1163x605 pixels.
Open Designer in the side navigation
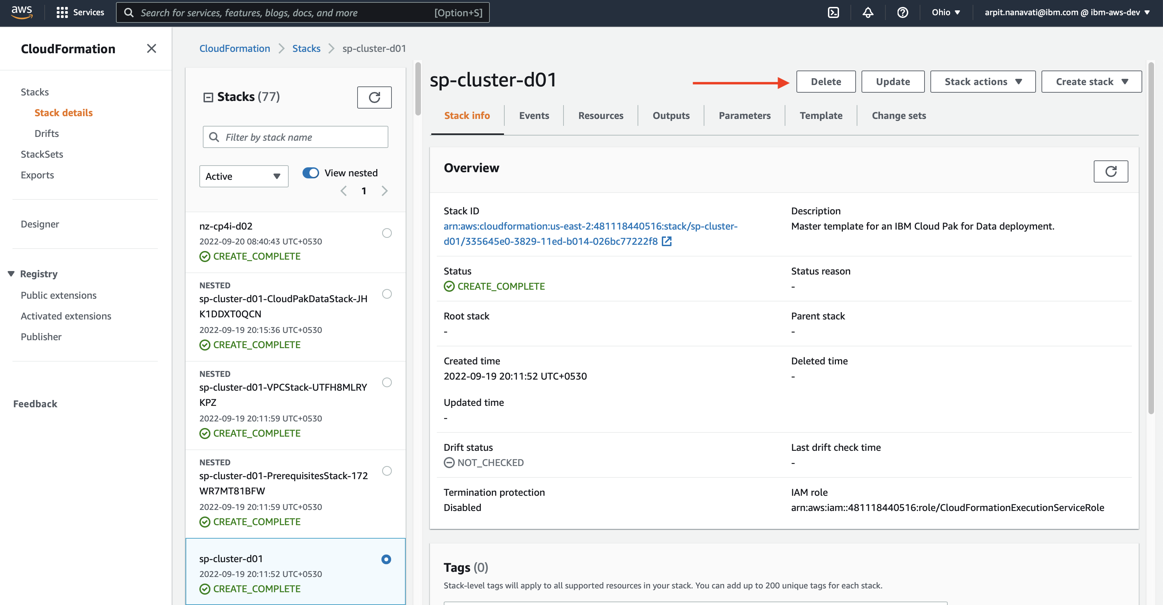pos(40,224)
